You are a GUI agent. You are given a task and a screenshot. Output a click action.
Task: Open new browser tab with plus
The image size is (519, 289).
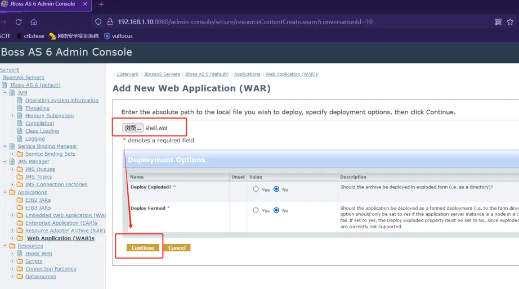pos(101,4)
